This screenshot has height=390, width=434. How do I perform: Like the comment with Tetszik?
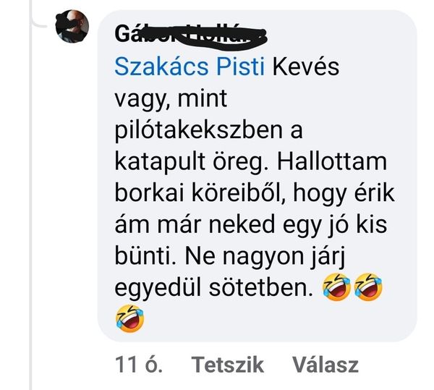click(x=228, y=365)
